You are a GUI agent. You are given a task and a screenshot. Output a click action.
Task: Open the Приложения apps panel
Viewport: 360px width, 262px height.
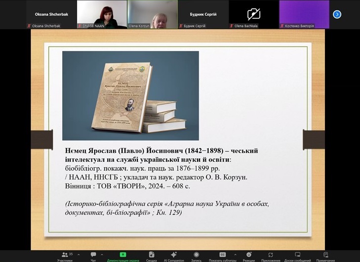pos(271,257)
